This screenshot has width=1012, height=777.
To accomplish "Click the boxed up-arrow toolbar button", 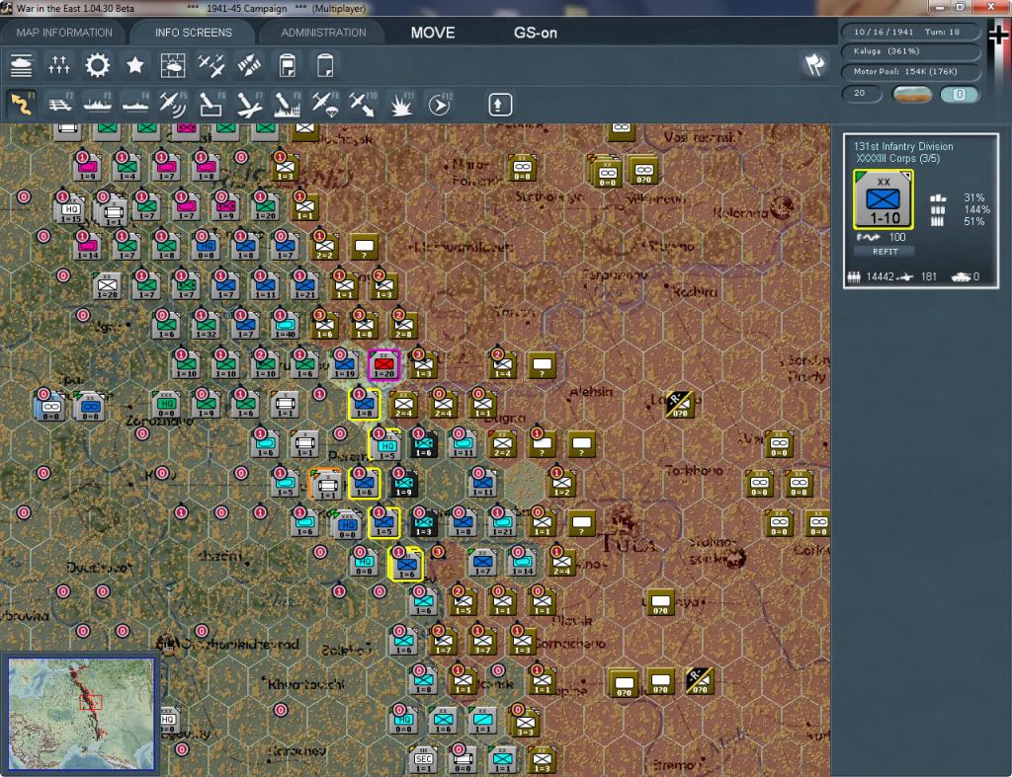I will click(x=499, y=105).
